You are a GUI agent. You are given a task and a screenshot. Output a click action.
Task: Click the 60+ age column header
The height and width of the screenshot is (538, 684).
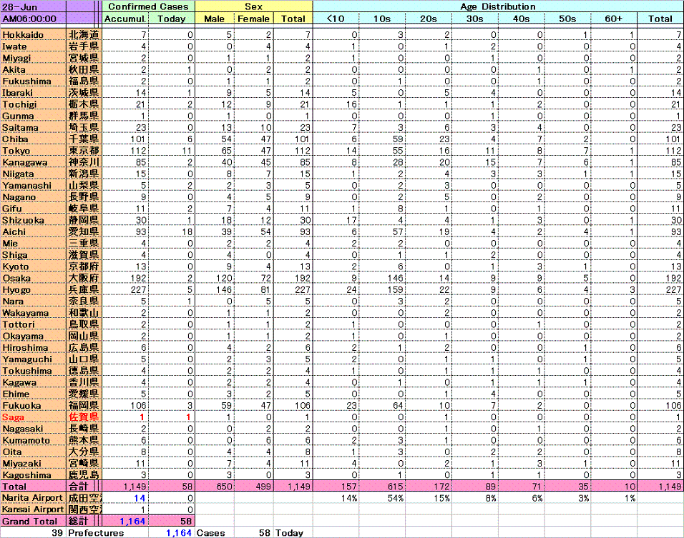[x=614, y=19]
